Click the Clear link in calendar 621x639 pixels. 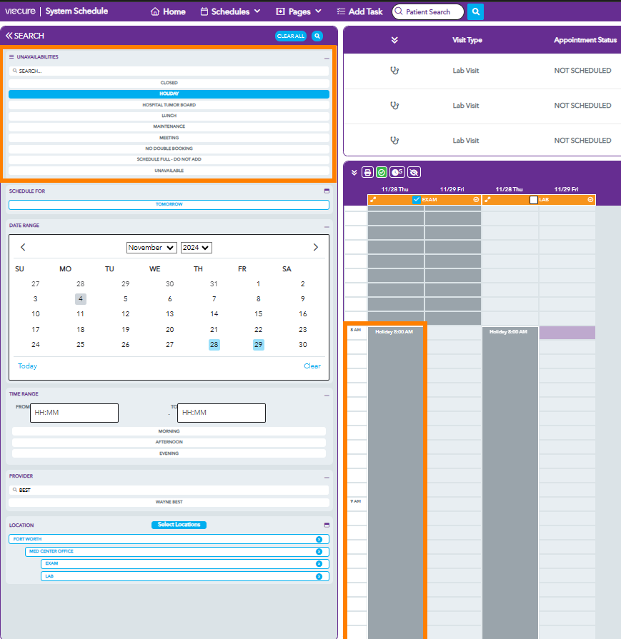(x=312, y=366)
